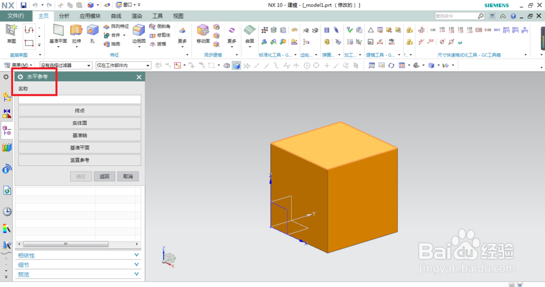Click the fit view icon in view toolbar
545x287 pixels.
click(x=372, y=65)
